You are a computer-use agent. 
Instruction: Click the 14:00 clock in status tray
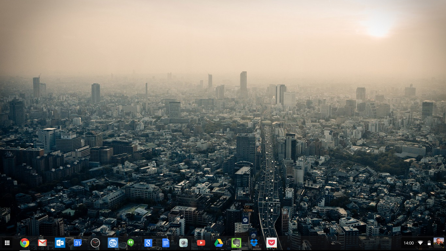tap(408, 243)
